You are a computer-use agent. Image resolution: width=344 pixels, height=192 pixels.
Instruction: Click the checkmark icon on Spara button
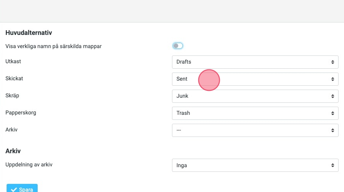pyautogui.click(x=14, y=190)
